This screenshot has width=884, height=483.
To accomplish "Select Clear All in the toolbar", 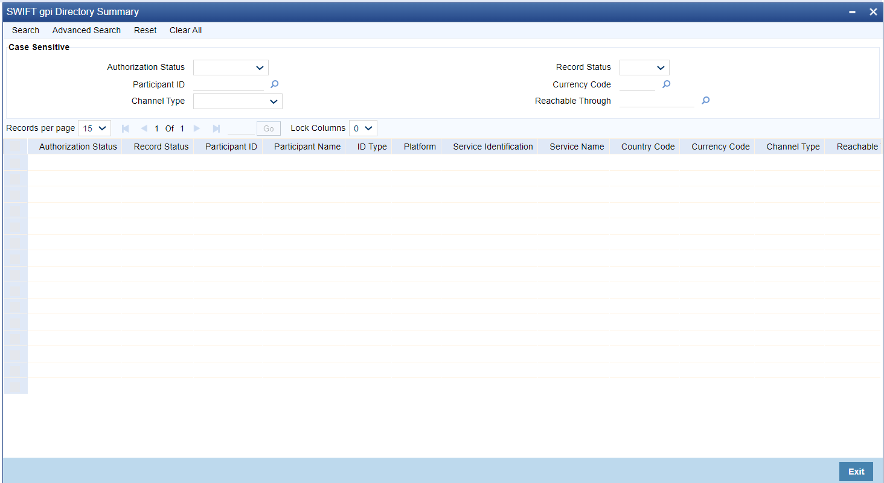I will [x=186, y=30].
